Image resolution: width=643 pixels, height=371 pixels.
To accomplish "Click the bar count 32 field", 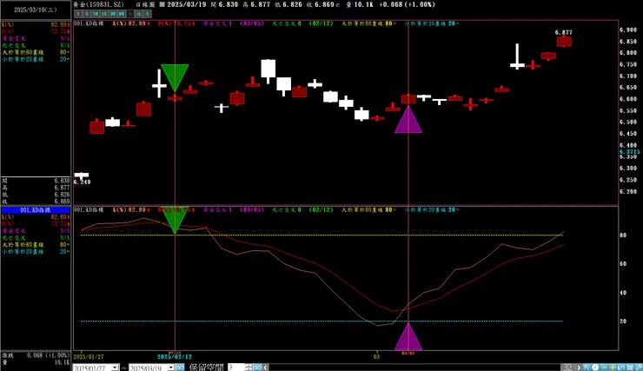I will click(x=567, y=368).
